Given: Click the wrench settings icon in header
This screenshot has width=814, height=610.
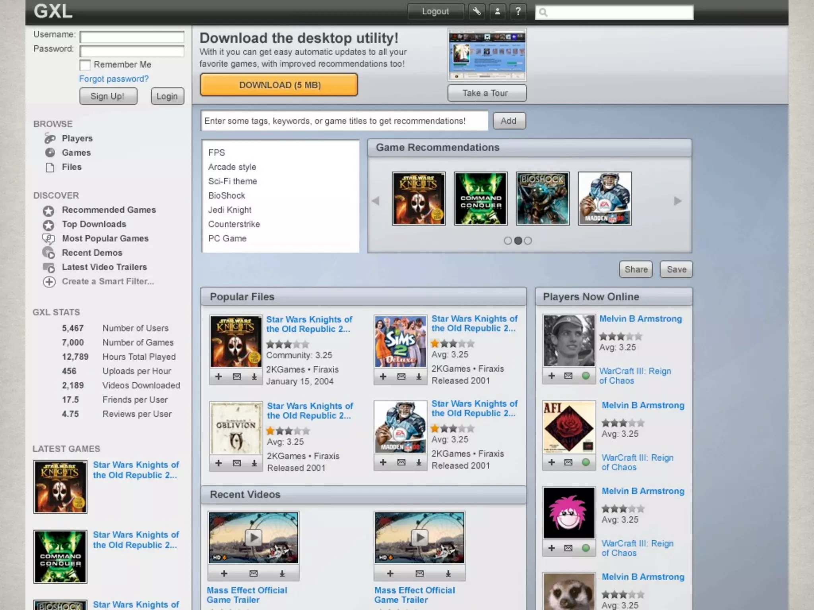Looking at the screenshot, I should [x=477, y=12].
